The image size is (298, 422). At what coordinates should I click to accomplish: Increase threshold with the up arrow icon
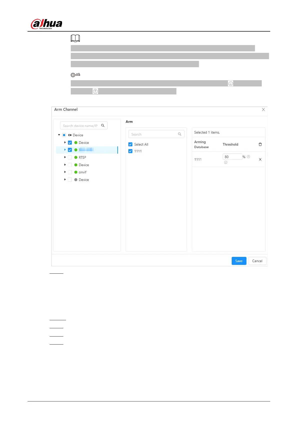coord(248,157)
